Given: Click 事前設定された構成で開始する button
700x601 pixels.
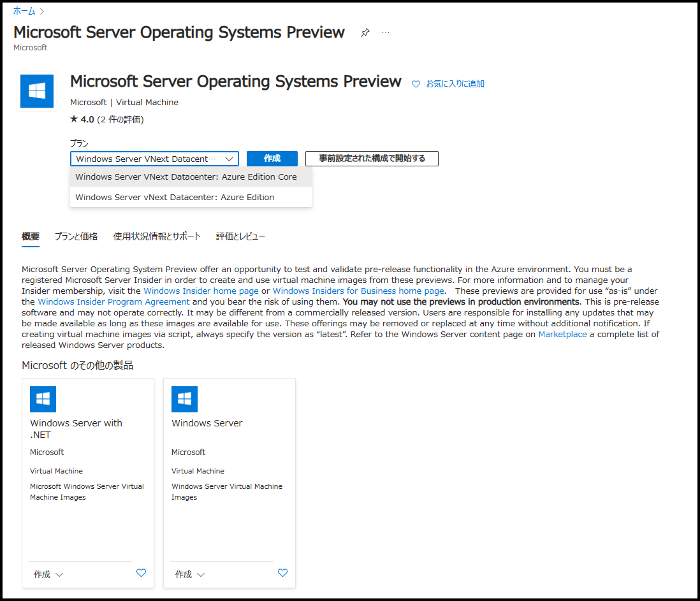Looking at the screenshot, I should click(372, 159).
